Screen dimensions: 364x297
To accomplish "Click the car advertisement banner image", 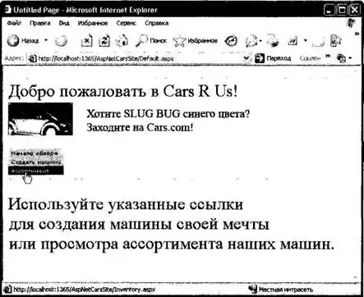I will tap(40, 119).
